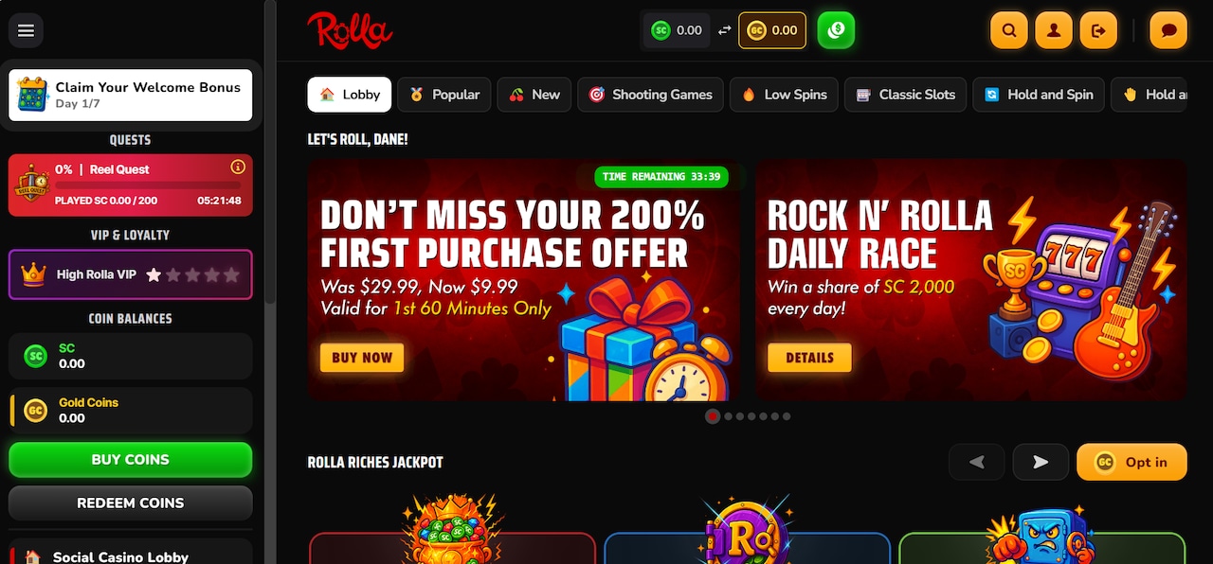Click the DETAILS button on Daily Race
This screenshot has height=564, width=1213.
tap(809, 358)
